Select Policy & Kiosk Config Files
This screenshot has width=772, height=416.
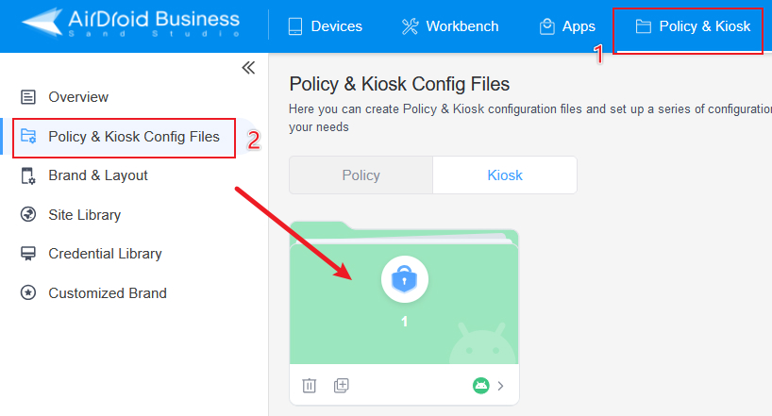(120, 137)
